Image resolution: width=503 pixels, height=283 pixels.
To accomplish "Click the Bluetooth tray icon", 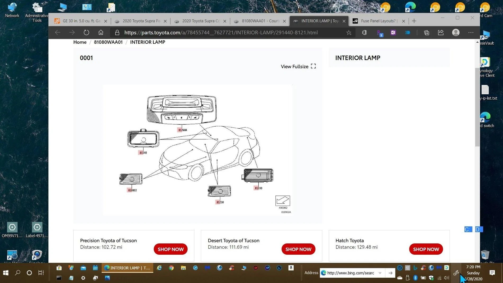I will [415, 278].
